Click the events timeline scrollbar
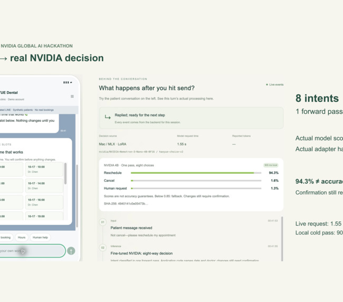Image resolution: width=343 pixels, height=302 pixels. [x=282, y=239]
